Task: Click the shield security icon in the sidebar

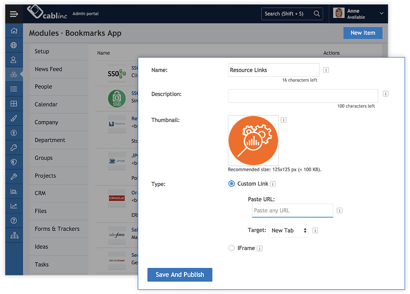Action: click(x=14, y=162)
